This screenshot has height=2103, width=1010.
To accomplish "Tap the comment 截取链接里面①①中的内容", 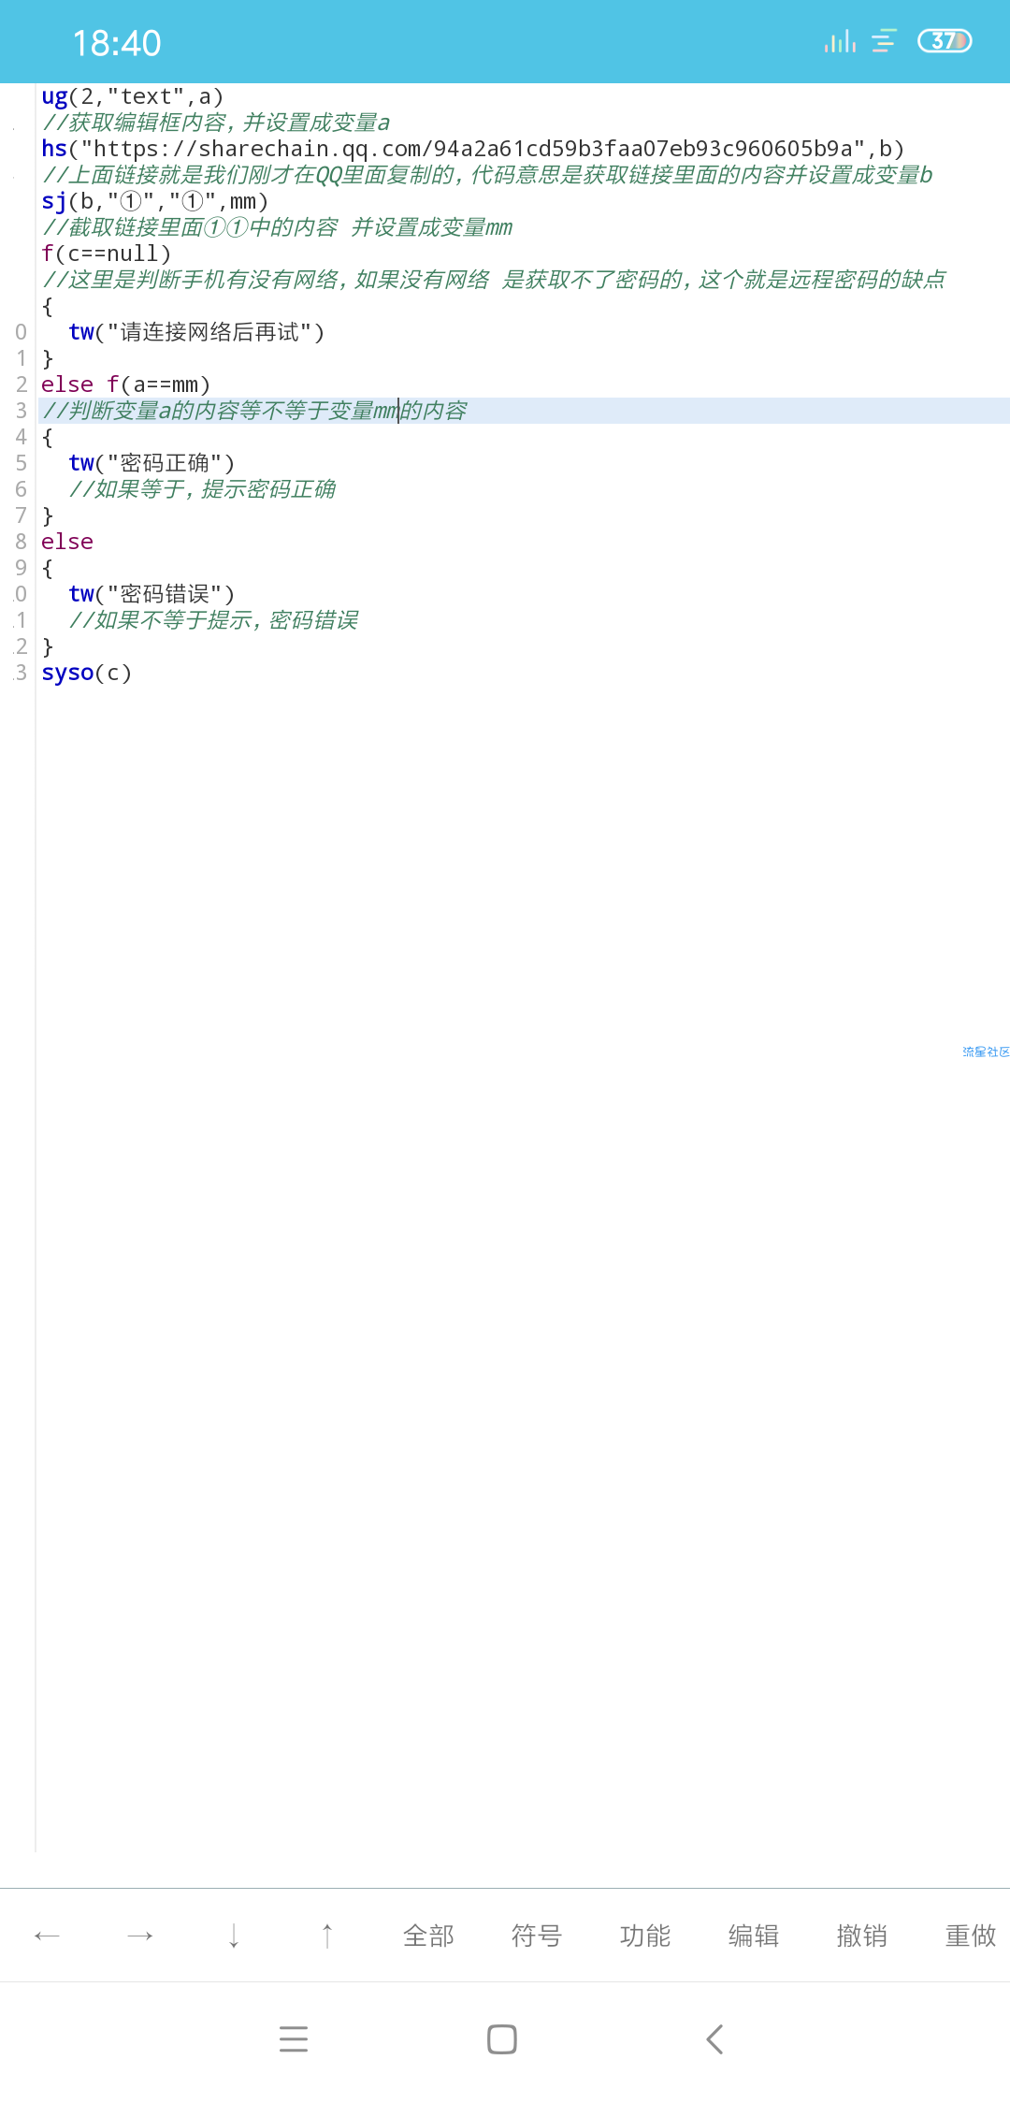I will (277, 227).
